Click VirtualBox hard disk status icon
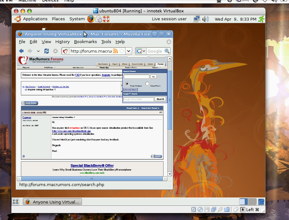This screenshot has width=289, height=220. pyautogui.click(x=194, y=210)
